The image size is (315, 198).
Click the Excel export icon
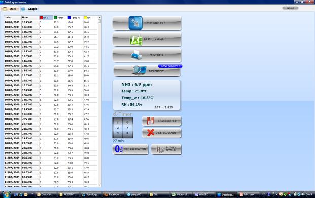(136, 41)
